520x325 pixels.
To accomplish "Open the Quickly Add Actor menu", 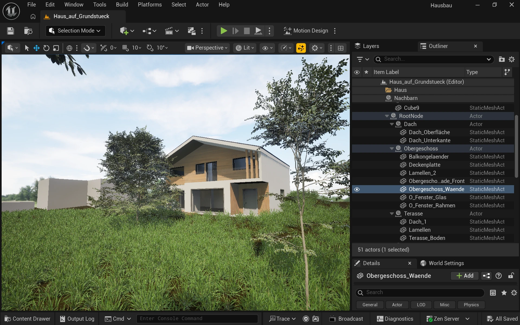I will coord(125,31).
